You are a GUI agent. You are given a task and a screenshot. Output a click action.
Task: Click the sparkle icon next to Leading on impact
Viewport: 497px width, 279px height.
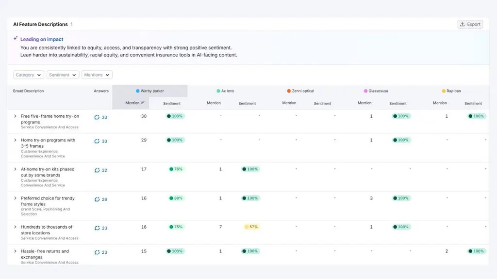[x=16, y=39]
